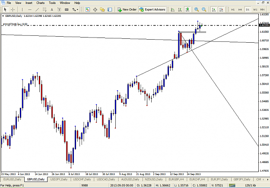Click the connection status bars icon
This screenshot has width=270, height=188.
pyautogui.click(x=232, y=185)
